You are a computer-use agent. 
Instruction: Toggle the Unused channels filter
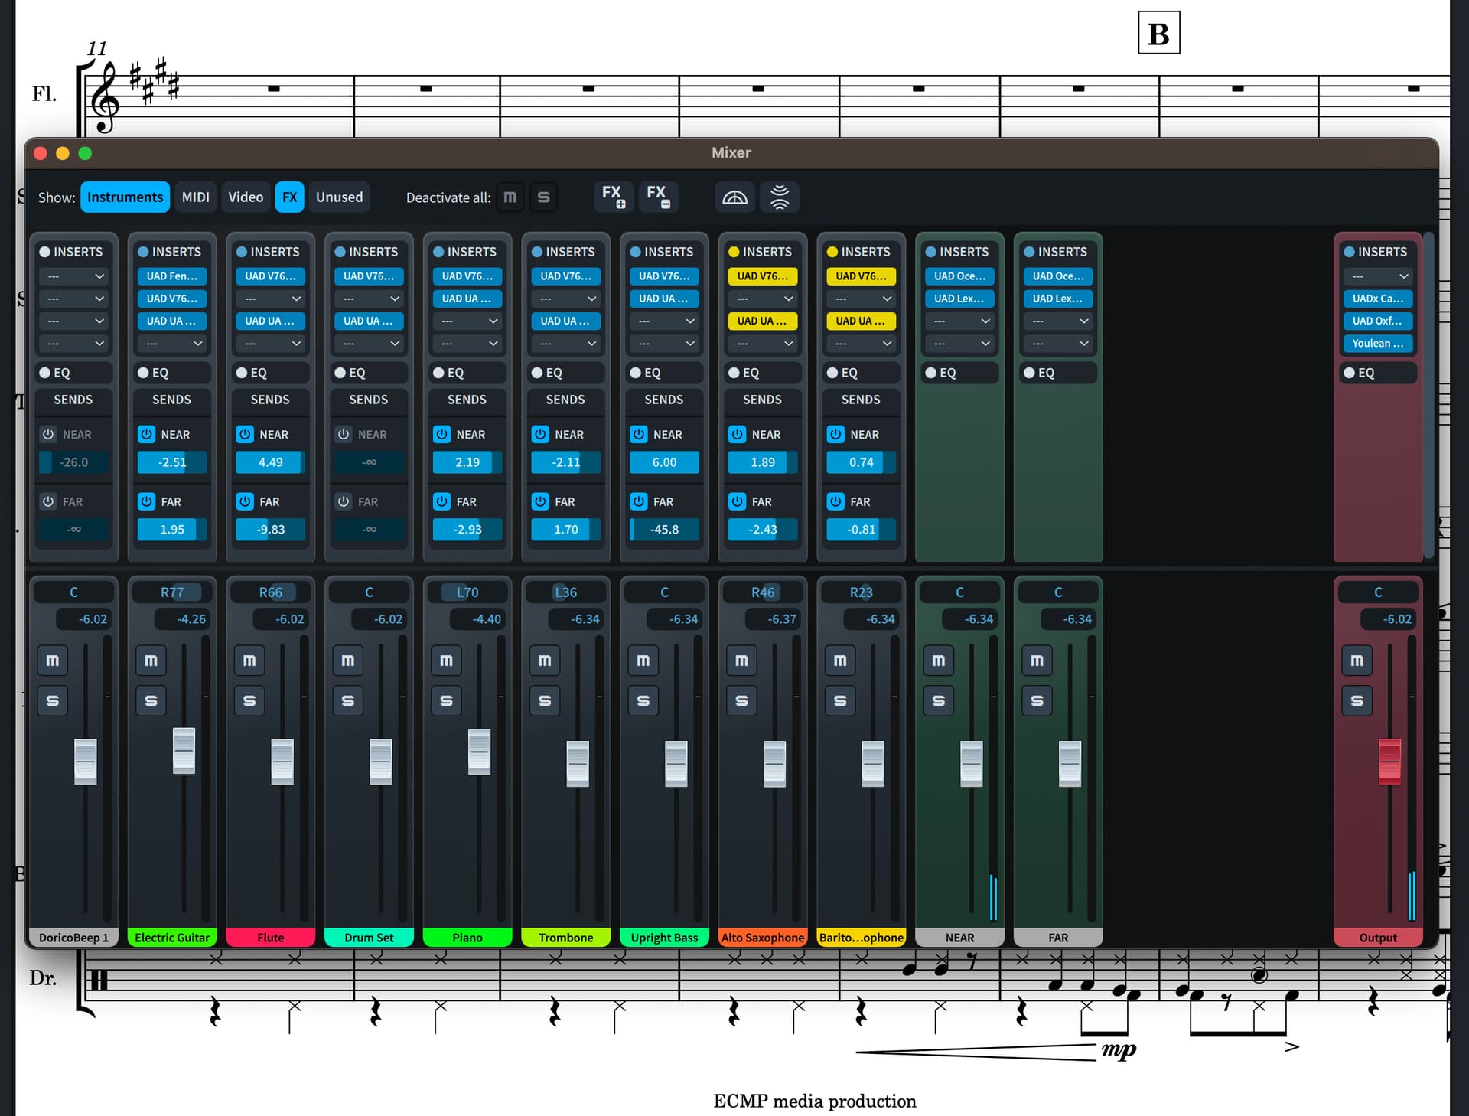tap(339, 197)
